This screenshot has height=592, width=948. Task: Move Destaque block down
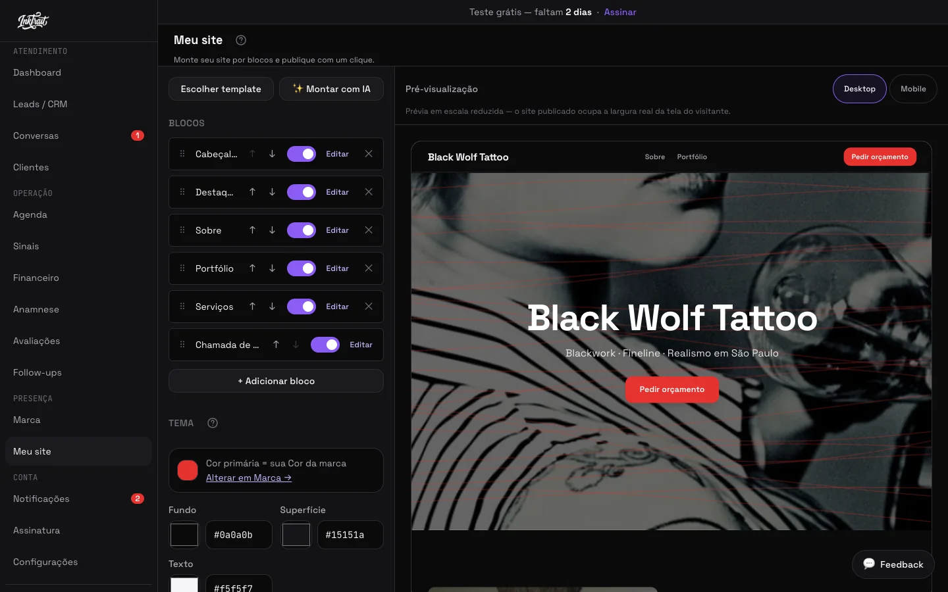(x=272, y=192)
